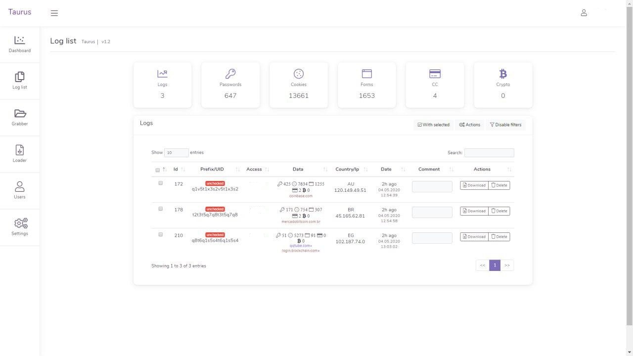Click the unchecked badge on row 210

[215, 235]
